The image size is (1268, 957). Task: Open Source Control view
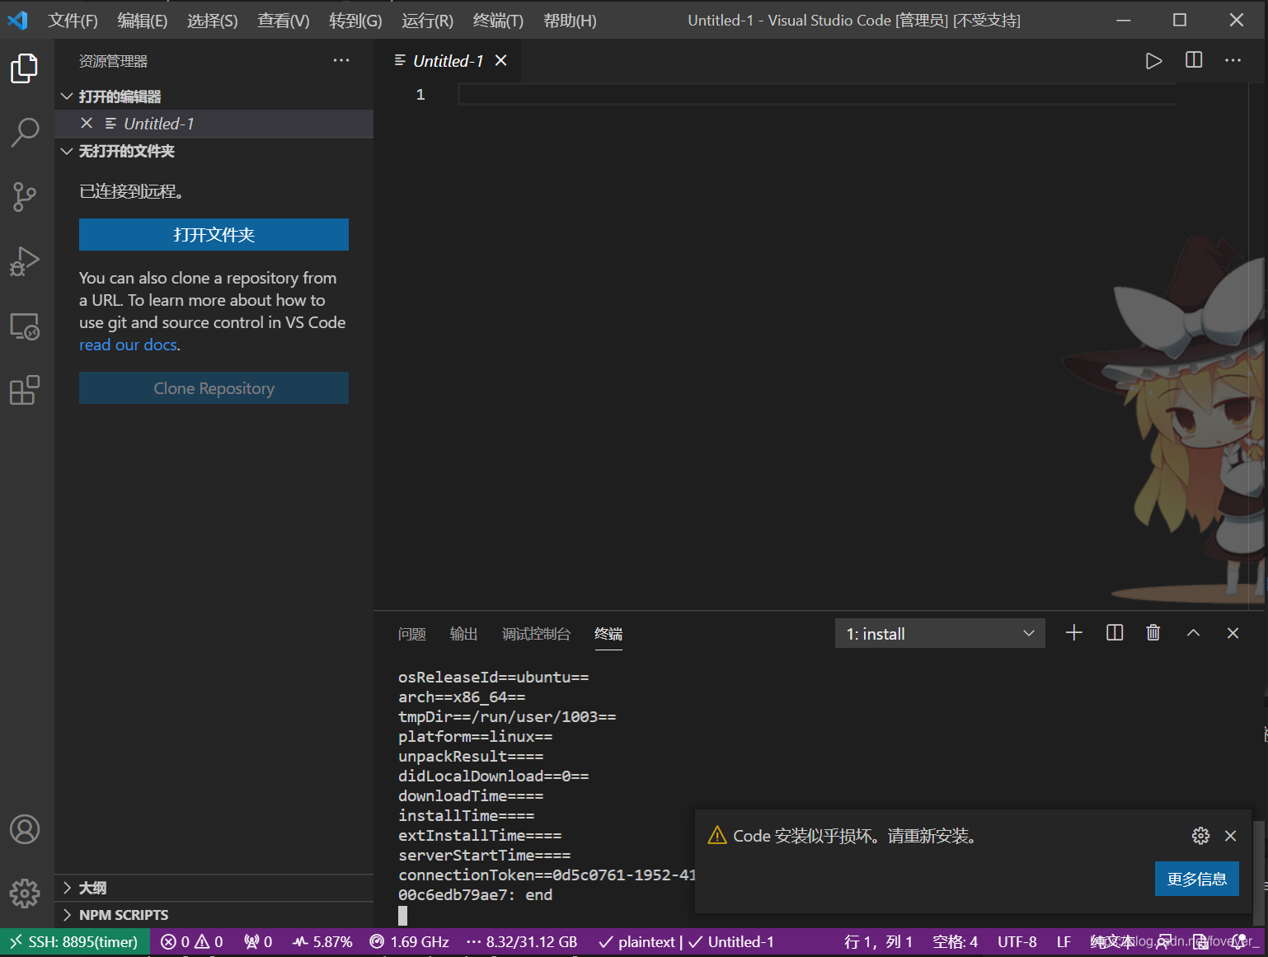[25, 197]
